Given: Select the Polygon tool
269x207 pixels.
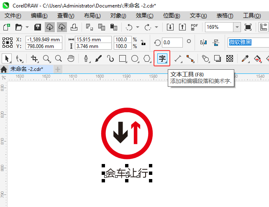Looking at the screenshot, I should pos(147,58).
